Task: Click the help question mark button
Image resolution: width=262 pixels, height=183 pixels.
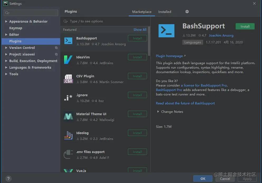Action: point(8,179)
